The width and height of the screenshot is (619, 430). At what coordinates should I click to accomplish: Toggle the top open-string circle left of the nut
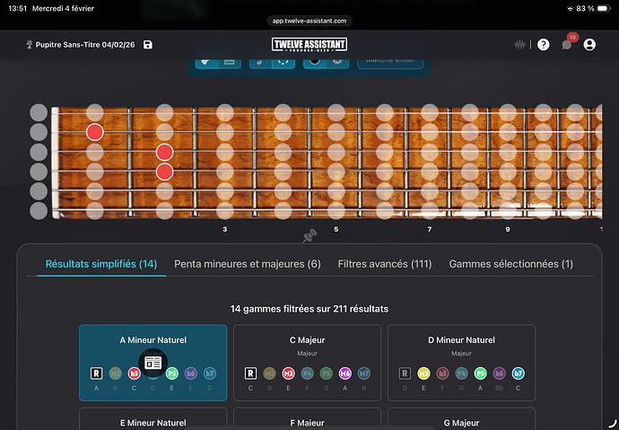[x=39, y=112]
